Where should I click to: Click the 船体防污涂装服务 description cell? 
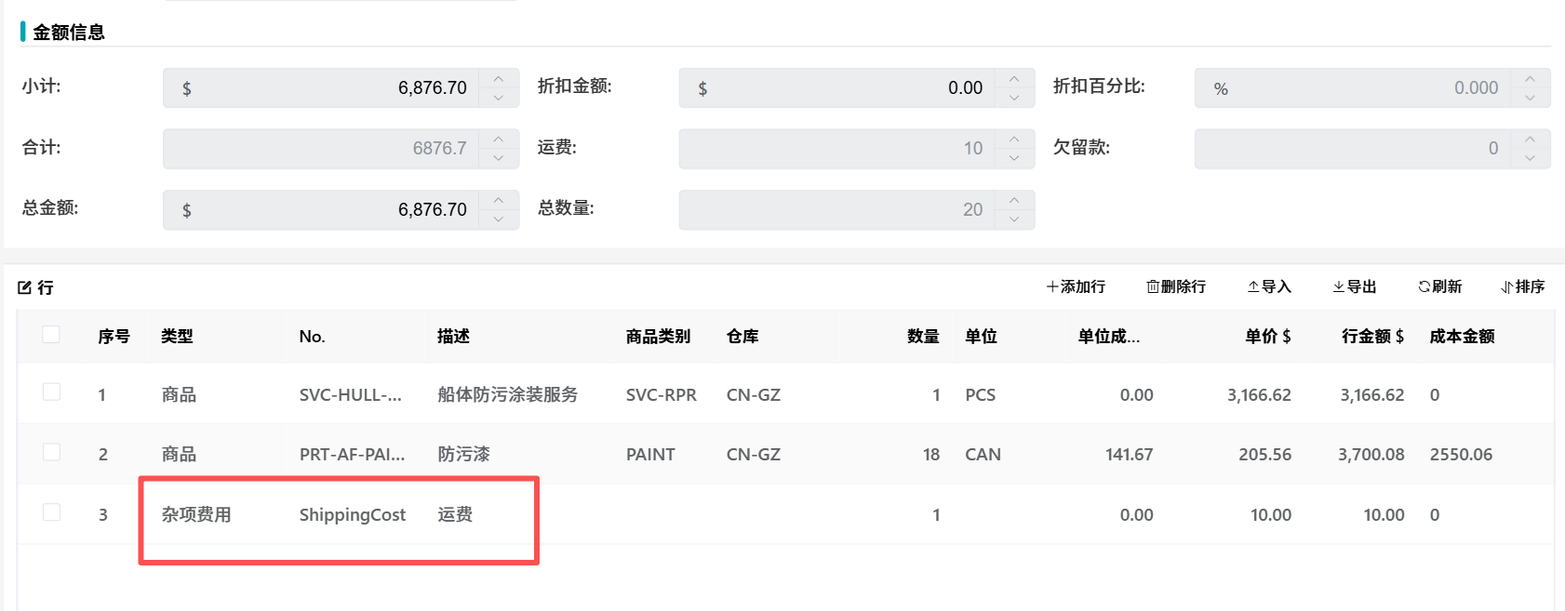click(x=508, y=395)
